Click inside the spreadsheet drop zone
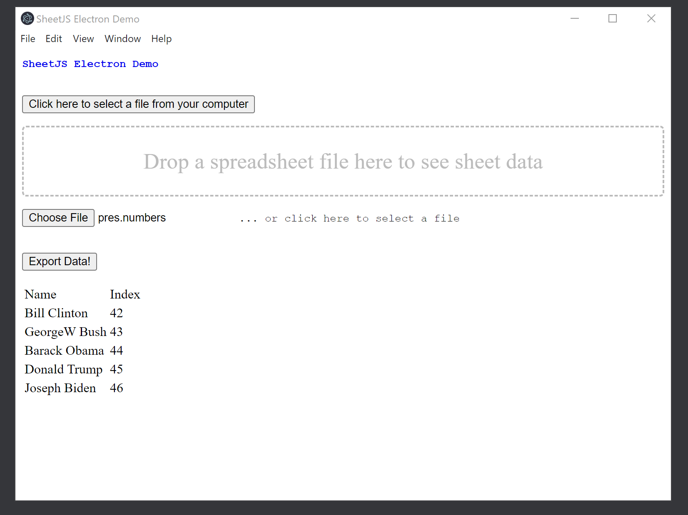This screenshot has width=688, height=515. (x=343, y=162)
